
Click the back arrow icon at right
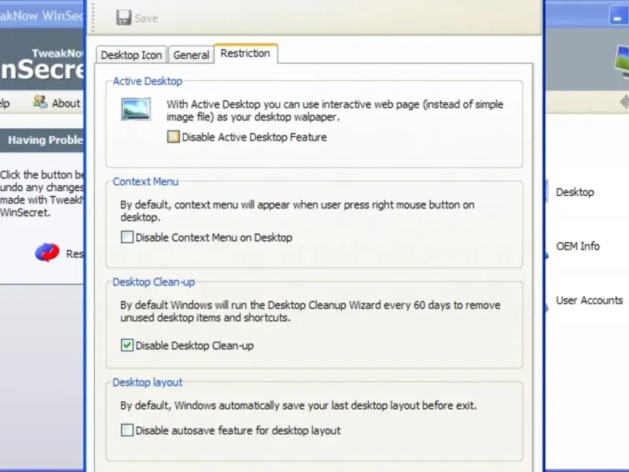pos(625,101)
